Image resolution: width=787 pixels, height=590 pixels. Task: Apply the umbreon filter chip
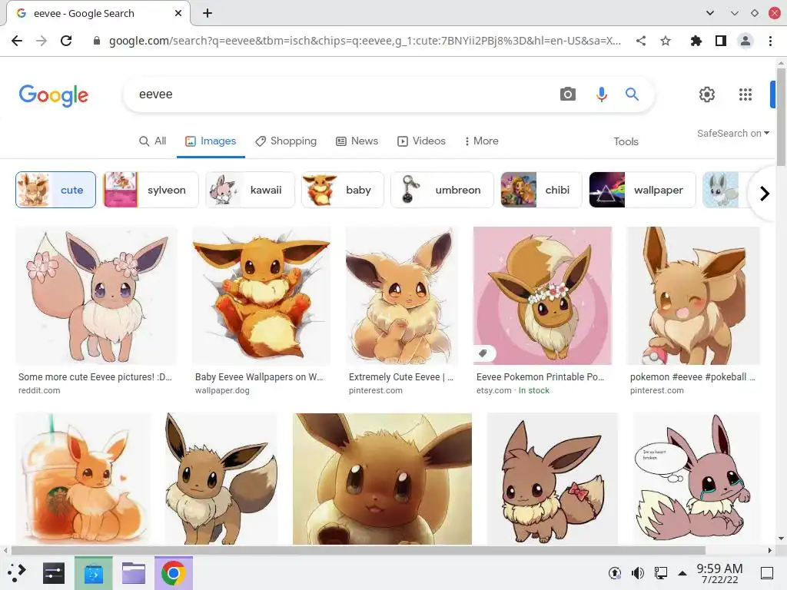click(x=442, y=190)
